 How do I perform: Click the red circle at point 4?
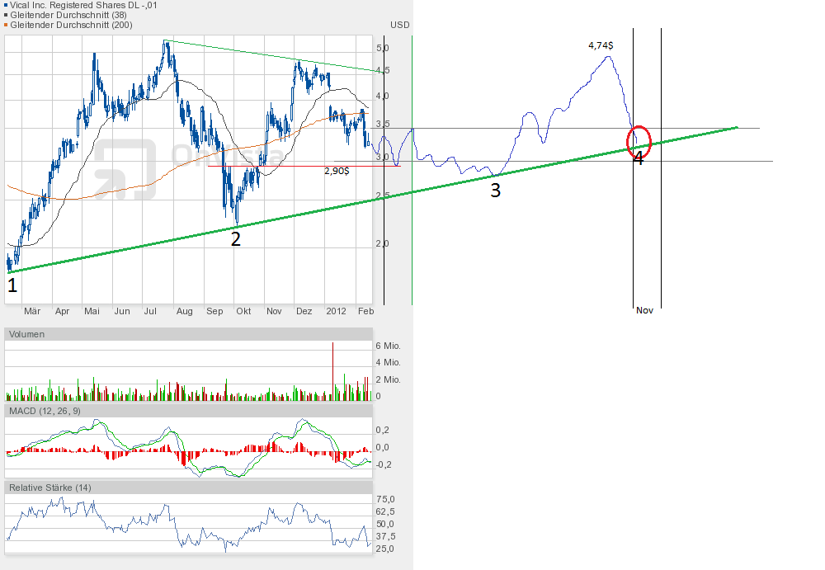tap(639, 141)
